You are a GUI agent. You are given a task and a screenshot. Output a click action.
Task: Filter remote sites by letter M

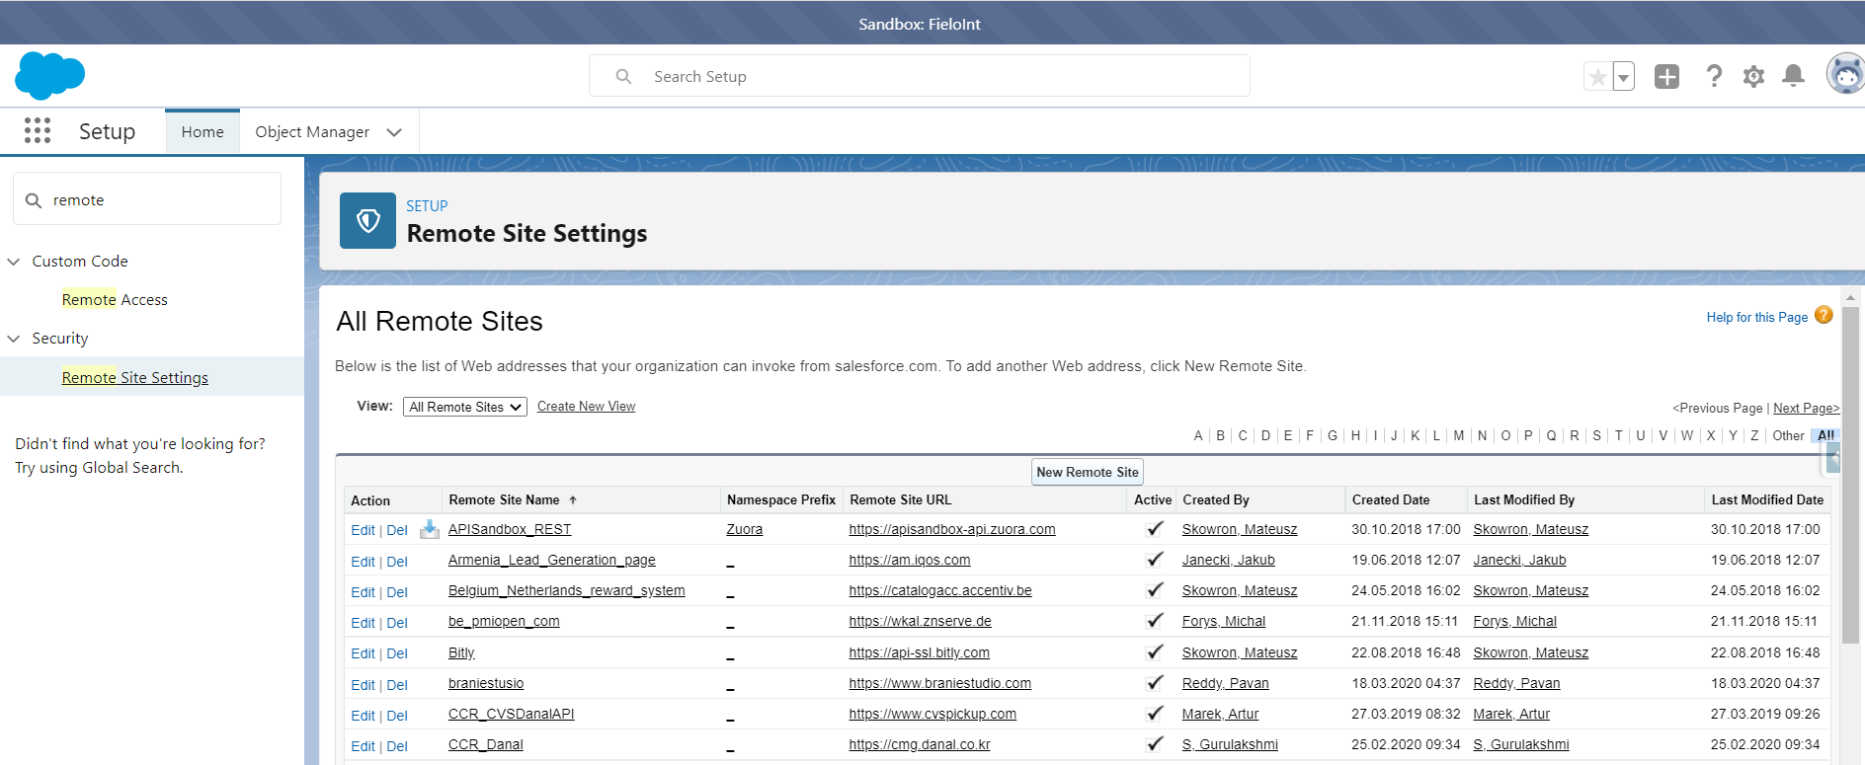click(1459, 435)
